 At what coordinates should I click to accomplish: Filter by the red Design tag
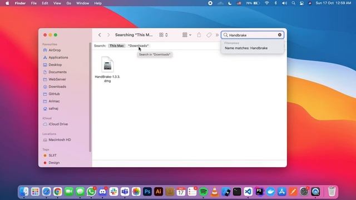click(54, 163)
